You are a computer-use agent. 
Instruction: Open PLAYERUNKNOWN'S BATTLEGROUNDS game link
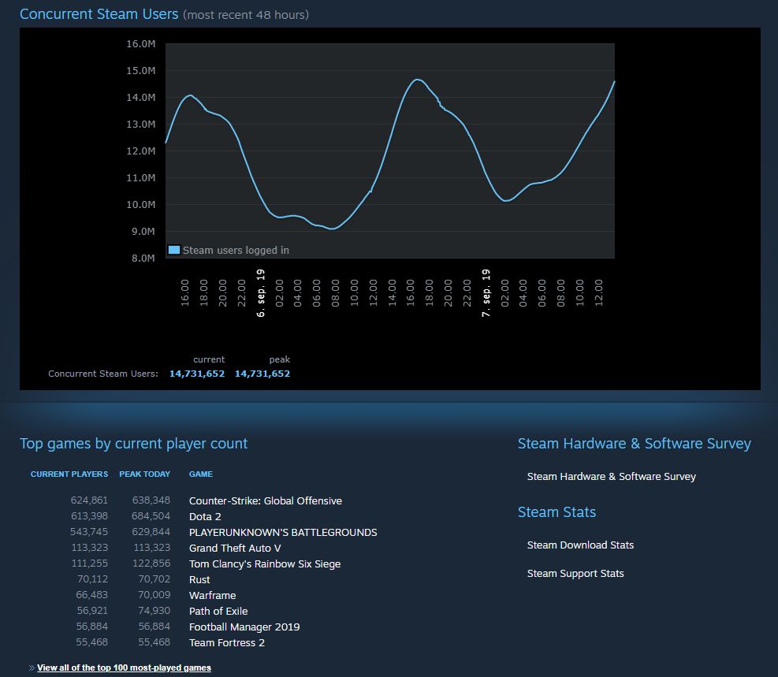(283, 532)
